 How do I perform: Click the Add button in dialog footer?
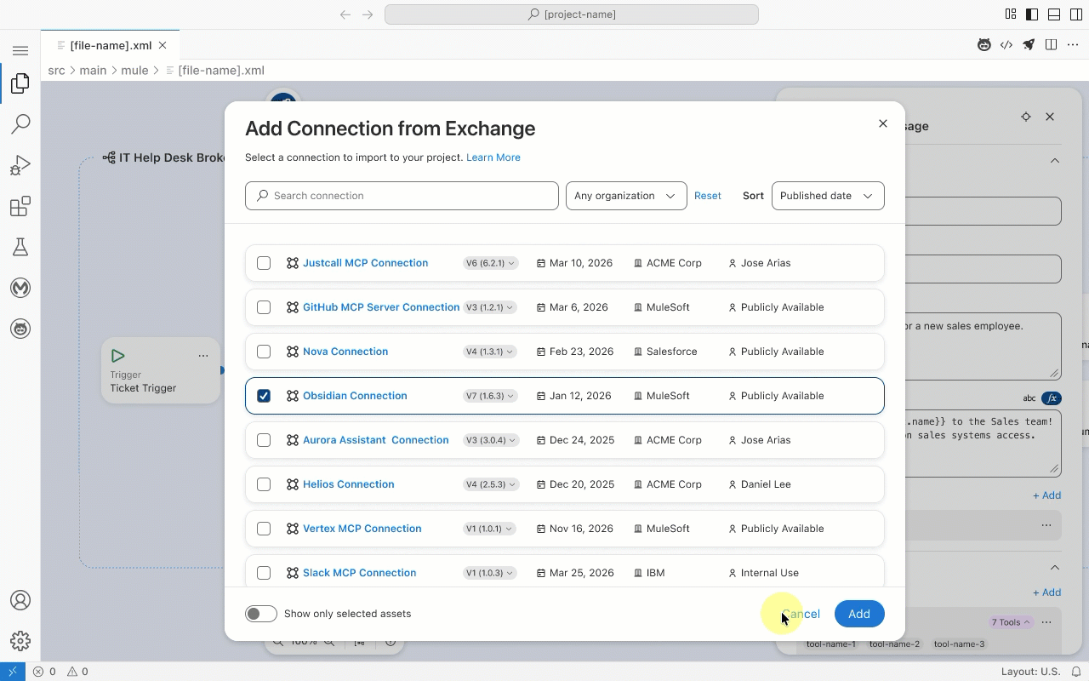pyautogui.click(x=859, y=614)
